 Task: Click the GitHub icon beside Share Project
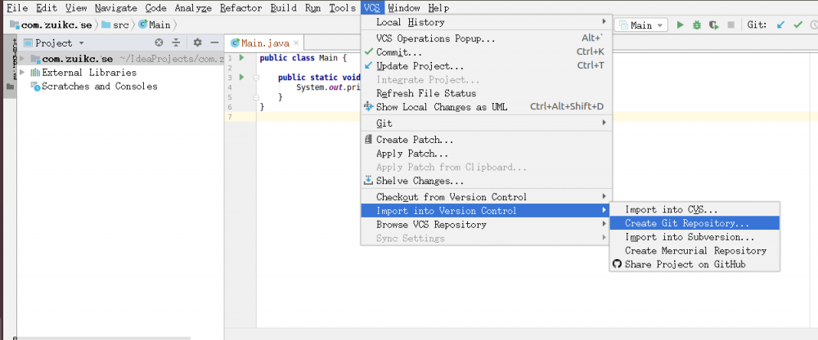coord(617,264)
